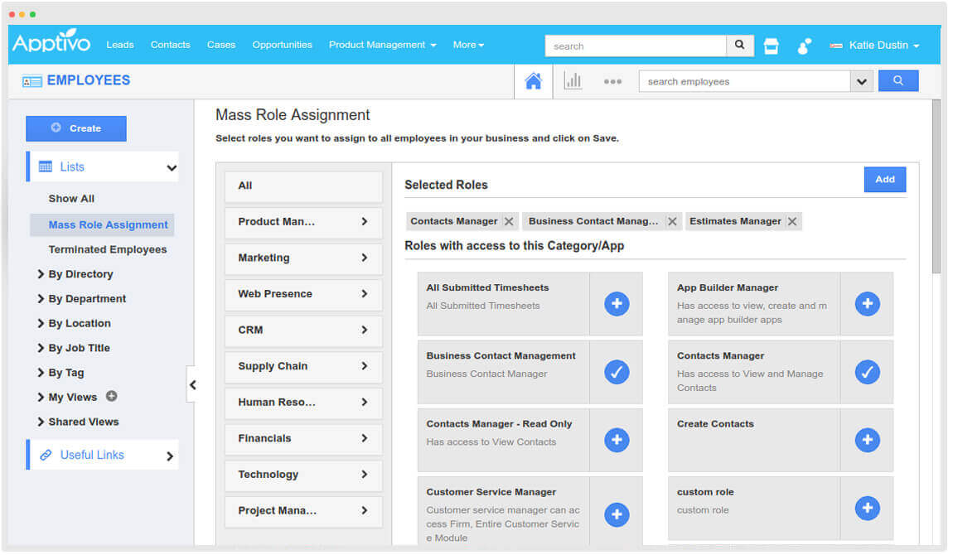Open the Product Management menu
This screenshot has height=555, width=953.
382,45
